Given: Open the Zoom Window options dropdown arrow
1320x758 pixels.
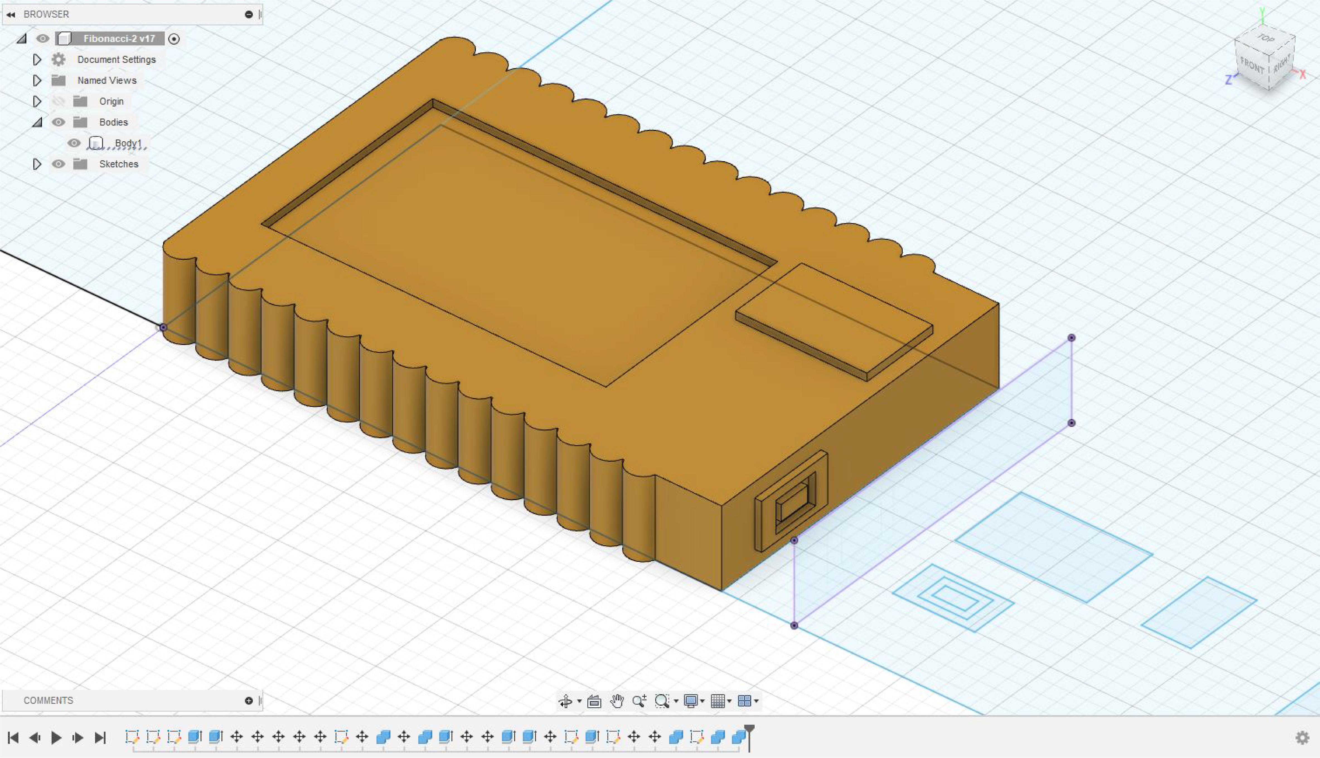Looking at the screenshot, I should click(x=676, y=701).
